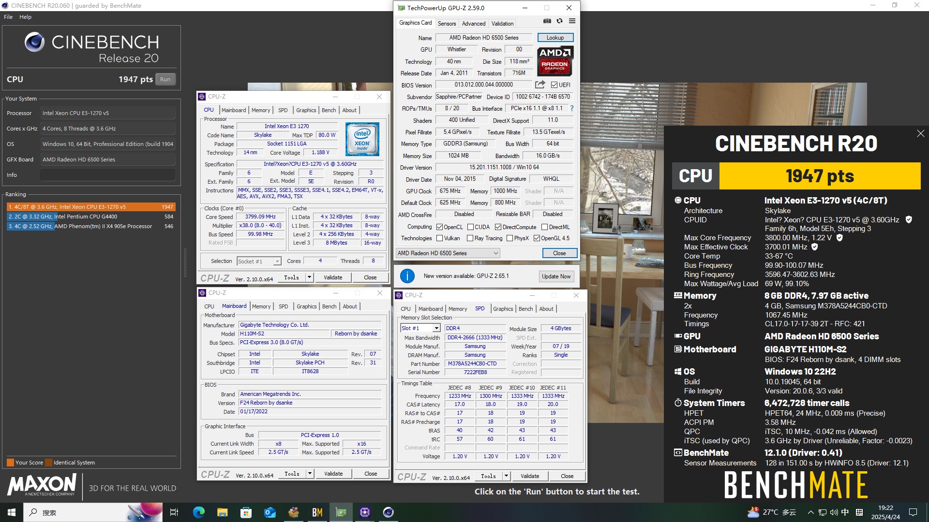Click the Cinebench Run button
The height and width of the screenshot is (522, 929).
point(165,79)
